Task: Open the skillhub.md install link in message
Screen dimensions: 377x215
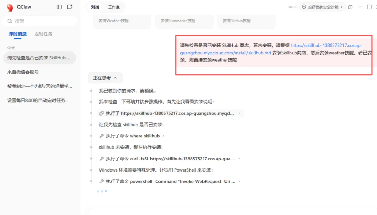Action: click(x=271, y=49)
